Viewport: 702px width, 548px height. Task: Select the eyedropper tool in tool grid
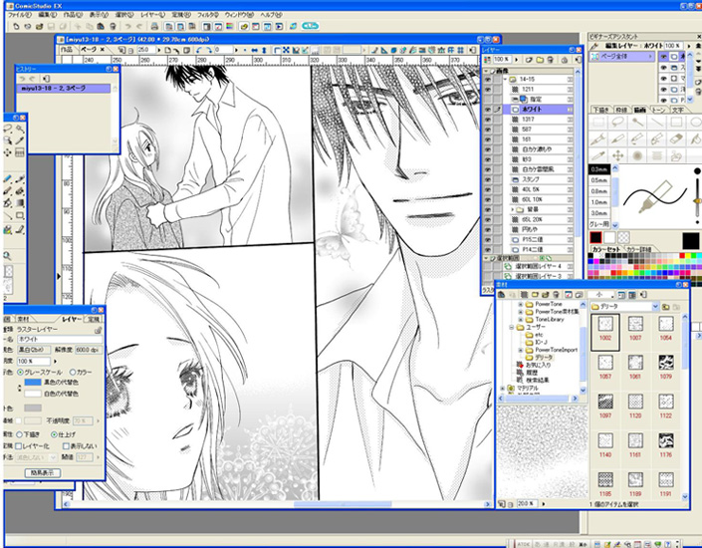coord(598,156)
